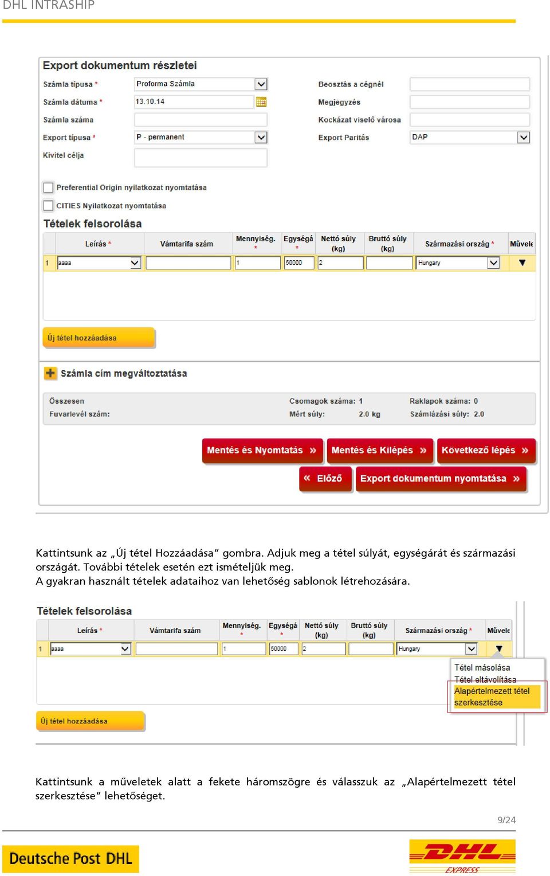Click the Beosztás a cégnél input field
This screenshot has width=550, height=876.
470,84
